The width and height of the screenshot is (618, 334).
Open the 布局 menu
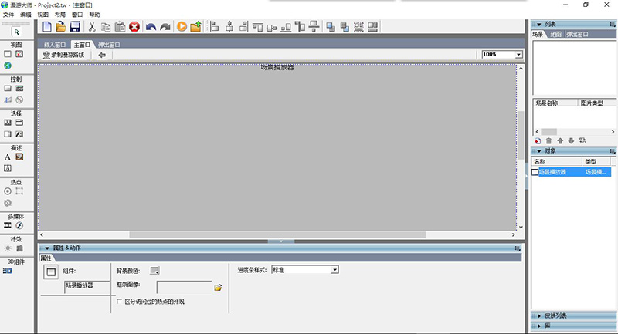point(60,15)
